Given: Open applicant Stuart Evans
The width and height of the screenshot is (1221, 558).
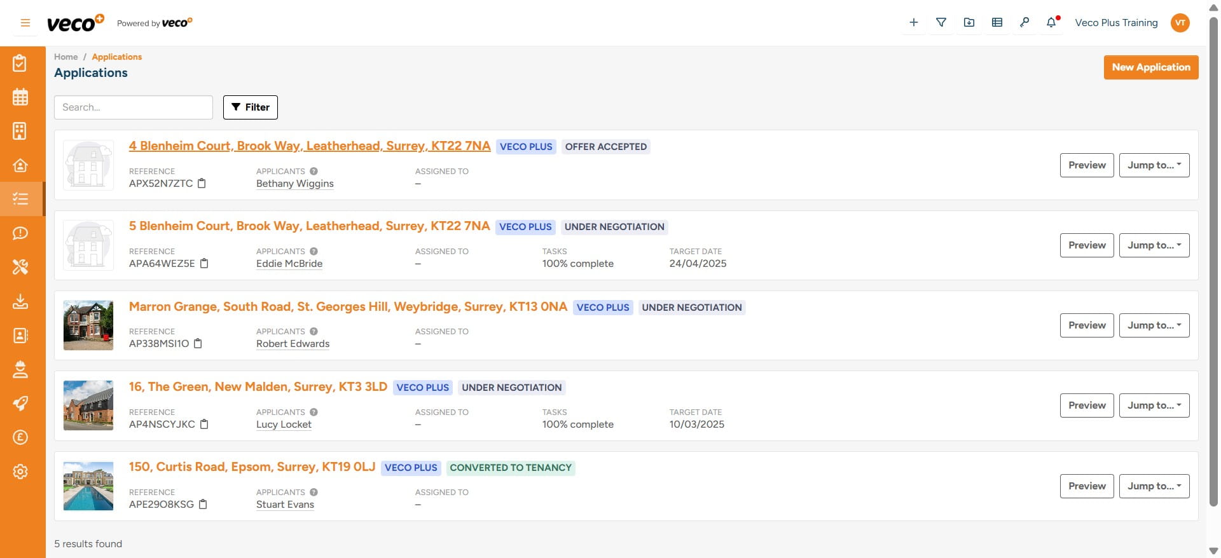Looking at the screenshot, I should coord(285,505).
